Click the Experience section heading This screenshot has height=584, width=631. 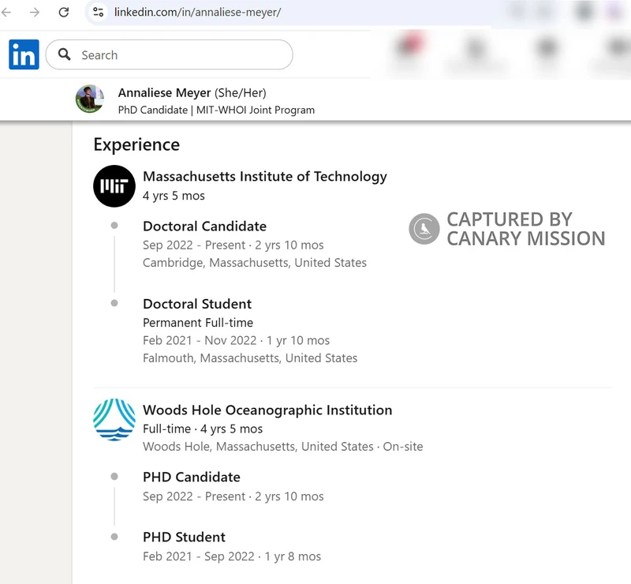tap(136, 144)
